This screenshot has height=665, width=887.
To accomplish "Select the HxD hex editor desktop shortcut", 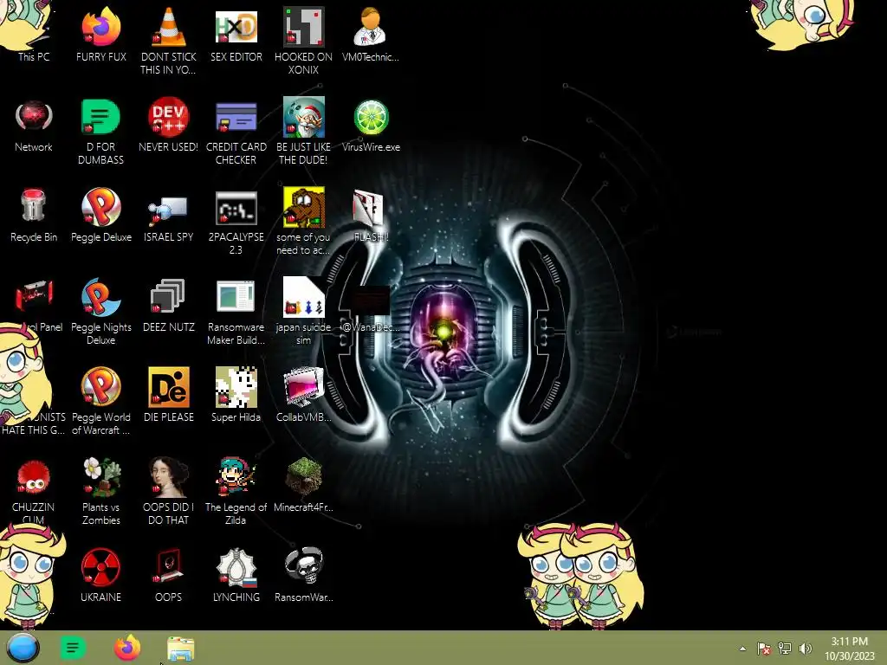I will coord(236,33).
